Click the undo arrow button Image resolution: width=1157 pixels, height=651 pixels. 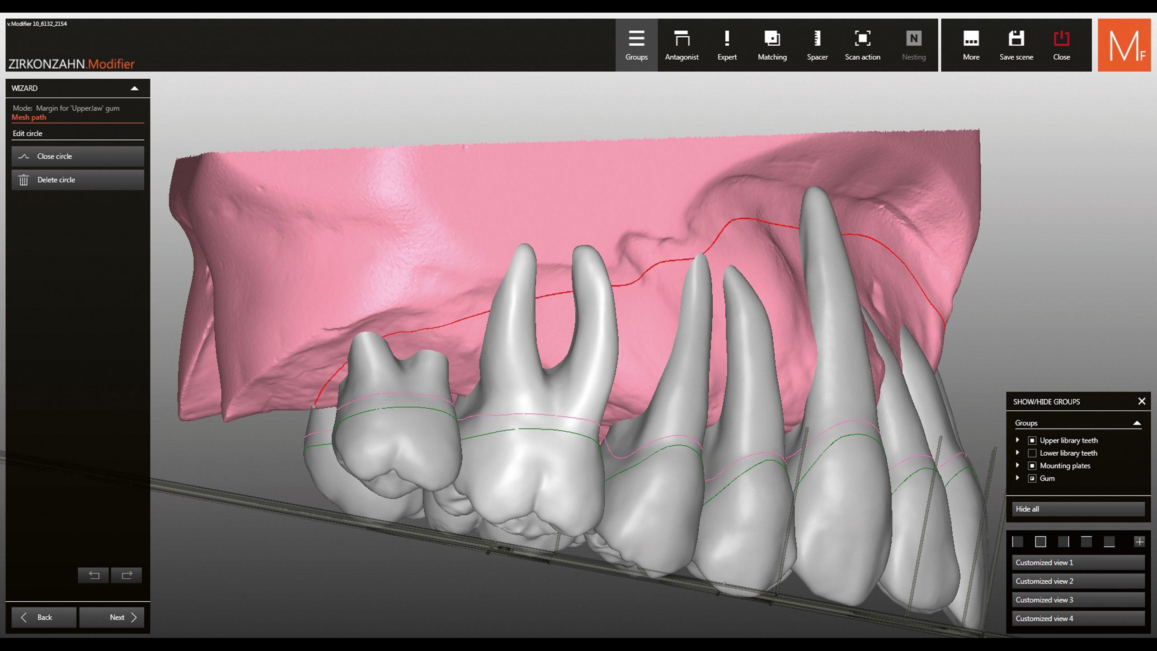(x=94, y=575)
